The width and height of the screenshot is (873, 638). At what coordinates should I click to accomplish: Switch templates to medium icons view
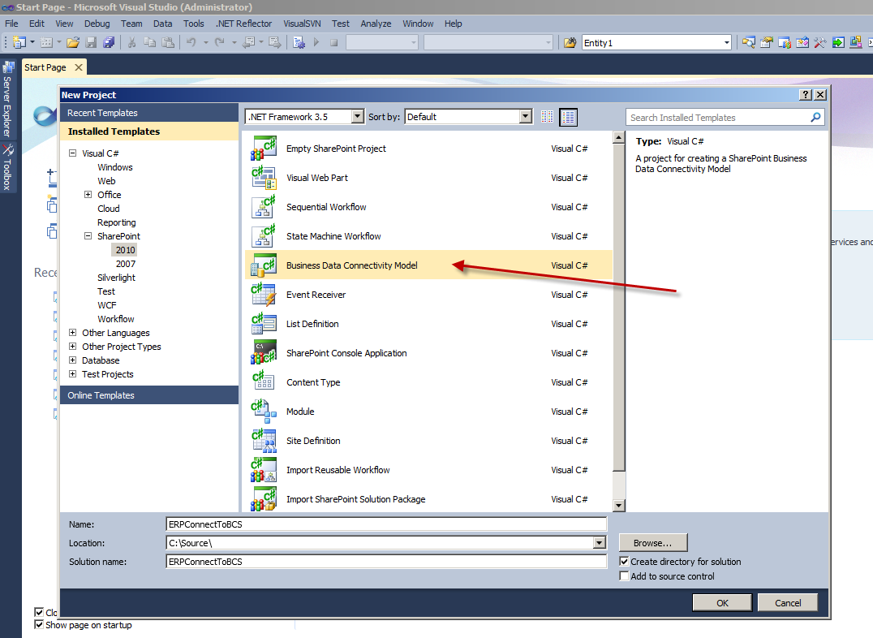(568, 117)
